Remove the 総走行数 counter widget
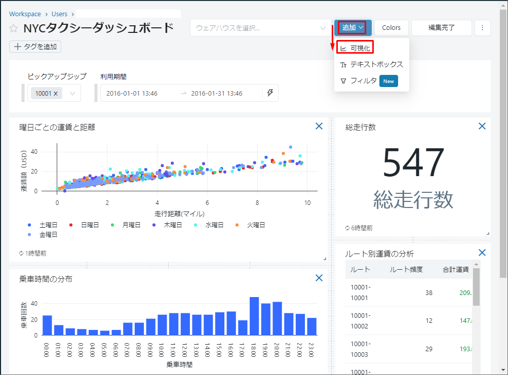 point(482,127)
